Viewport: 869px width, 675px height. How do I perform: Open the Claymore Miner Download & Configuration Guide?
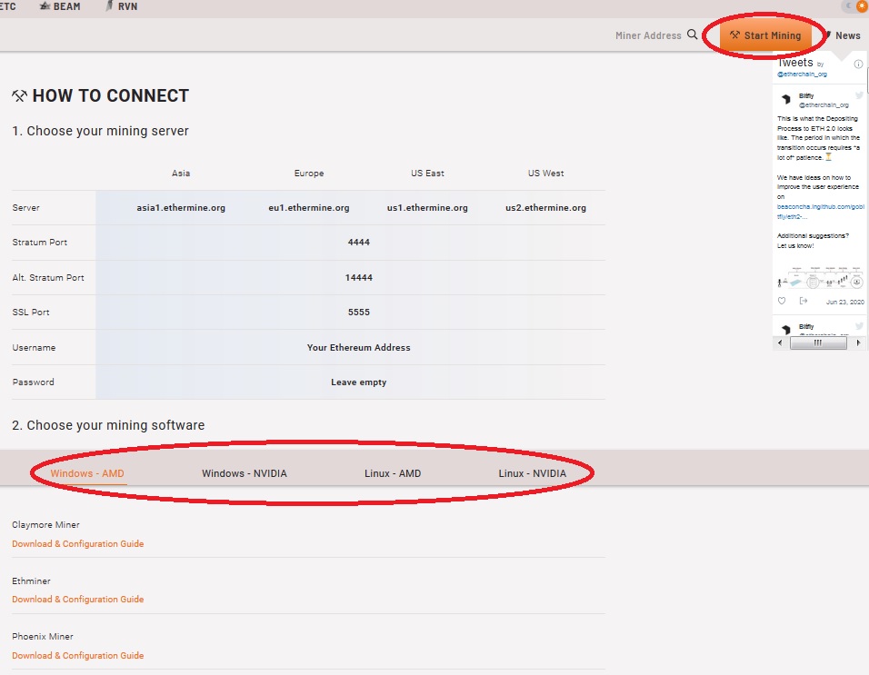(x=78, y=544)
